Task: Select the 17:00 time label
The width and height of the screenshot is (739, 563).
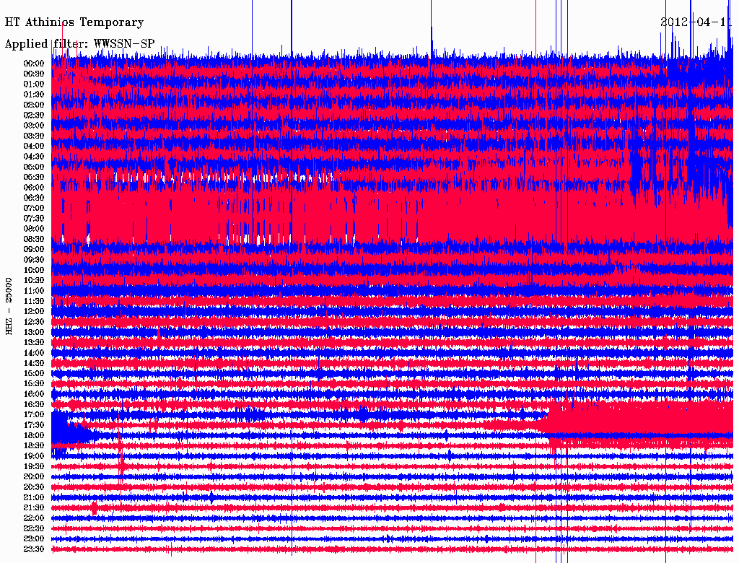Action: (34, 414)
